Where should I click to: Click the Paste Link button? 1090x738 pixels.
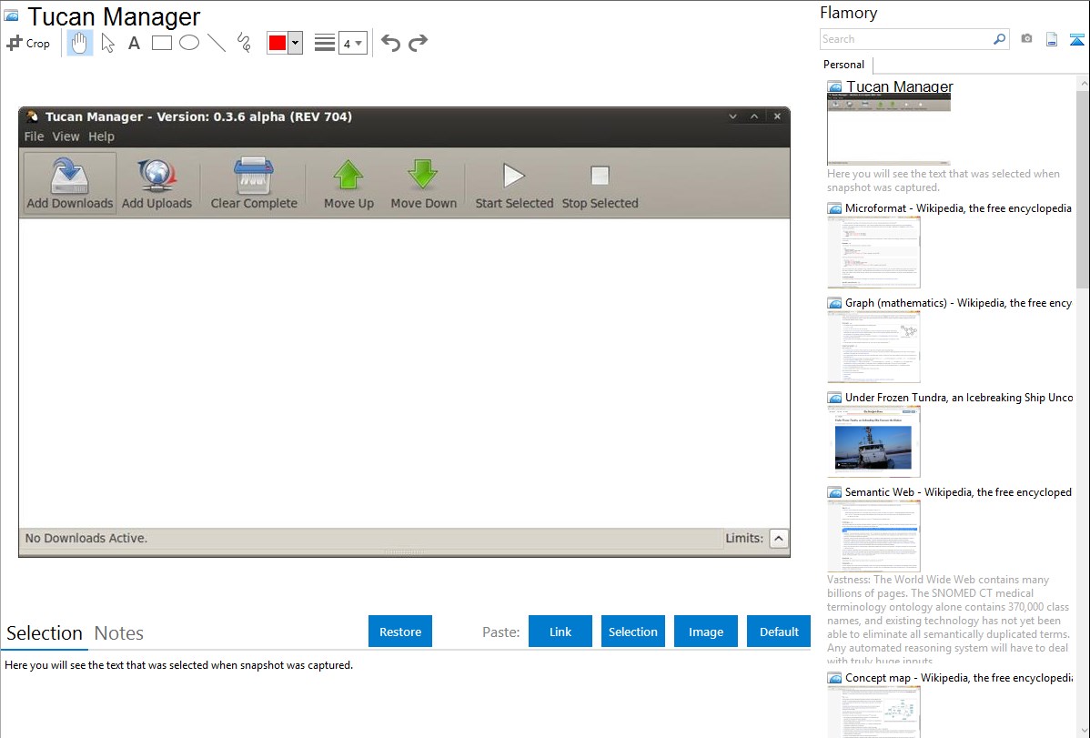560,632
